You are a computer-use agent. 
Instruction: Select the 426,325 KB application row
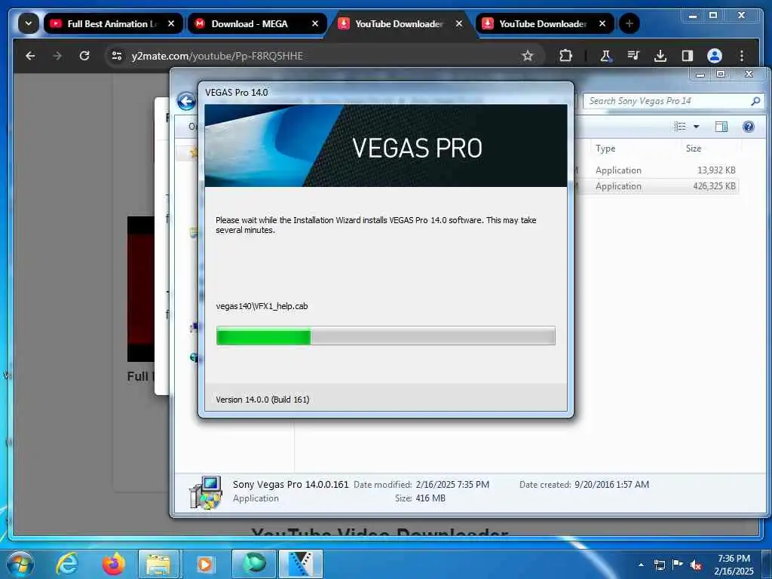tap(657, 186)
